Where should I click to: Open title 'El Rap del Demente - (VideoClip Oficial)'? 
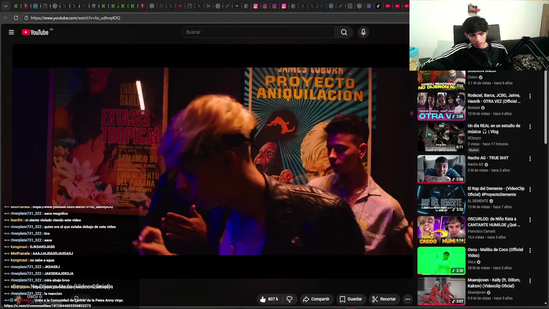coord(496,191)
